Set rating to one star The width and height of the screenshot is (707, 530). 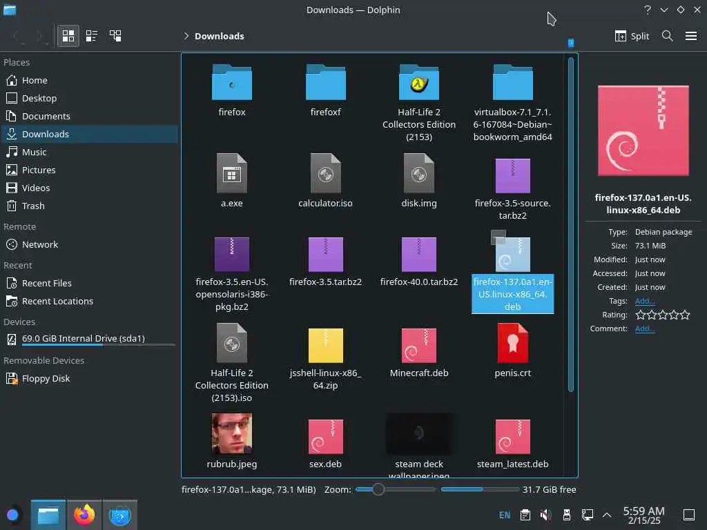coord(640,315)
